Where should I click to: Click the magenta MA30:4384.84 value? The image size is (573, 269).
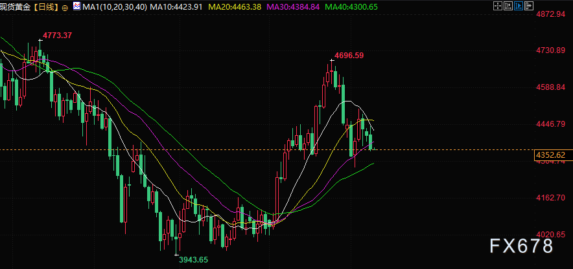[x=294, y=7]
